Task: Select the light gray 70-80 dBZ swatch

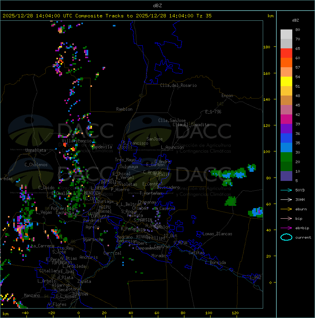Action: 286,34
